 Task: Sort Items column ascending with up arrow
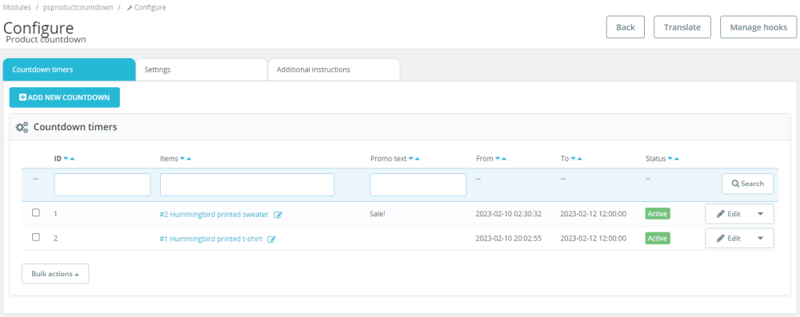(x=189, y=159)
